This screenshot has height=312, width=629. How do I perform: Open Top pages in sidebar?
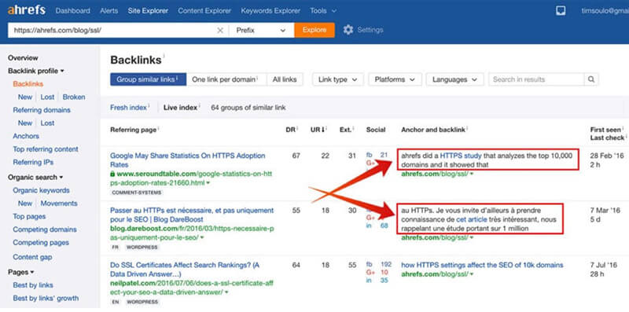(x=29, y=217)
